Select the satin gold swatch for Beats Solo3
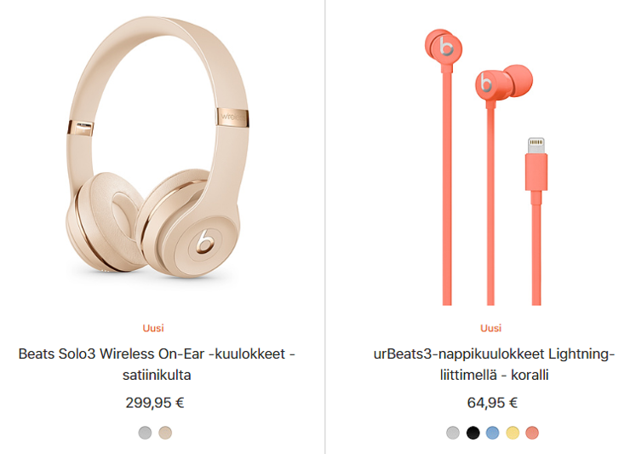The image size is (630, 454). pyautogui.click(x=165, y=433)
